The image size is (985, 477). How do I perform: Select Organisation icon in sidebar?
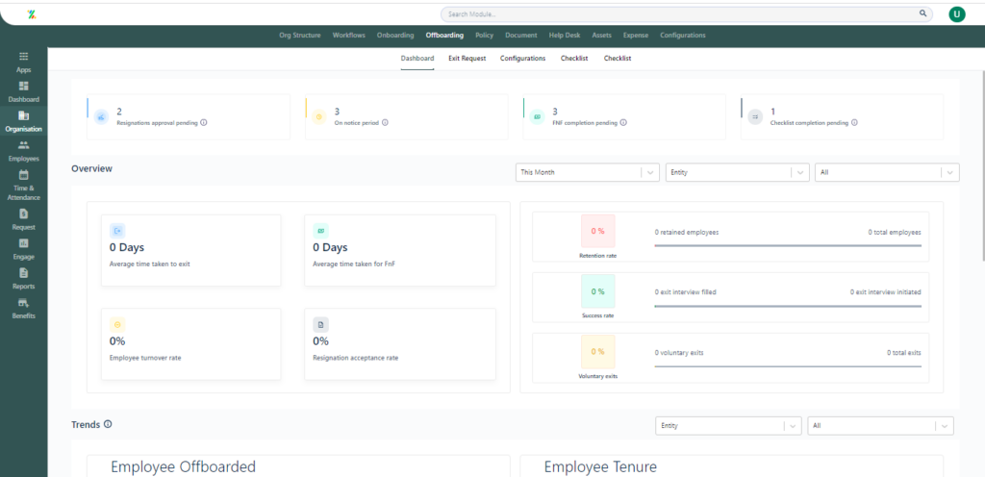[x=23, y=115]
